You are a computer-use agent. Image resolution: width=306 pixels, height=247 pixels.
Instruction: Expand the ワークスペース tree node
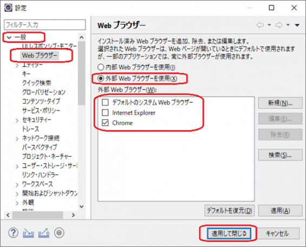pos(17,185)
